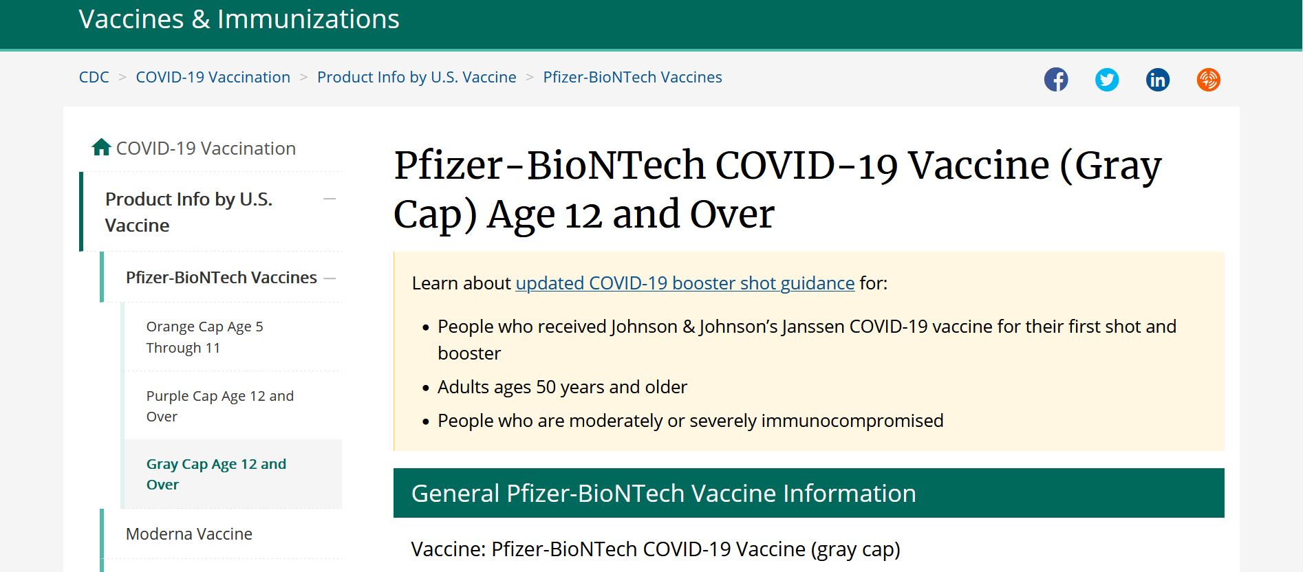The image size is (1303, 572).
Task: Share page on Facebook
Action: [x=1056, y=80]
